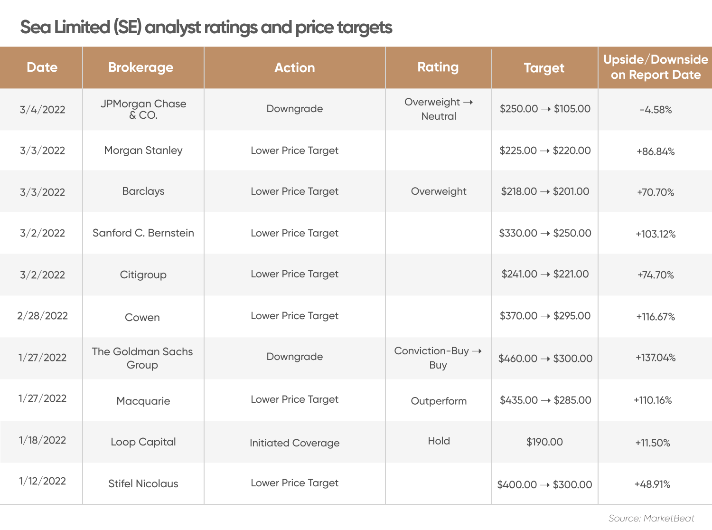This screenshot has width=712, height=530.
Task: Select the Action column header
Action: coord(295,67)
